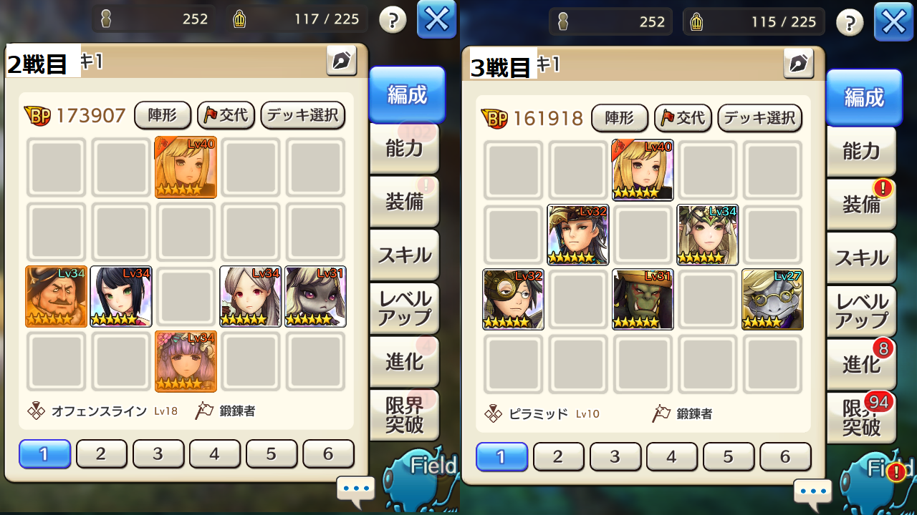Switch to deck 3 on the left panel

tap(158, 453)
